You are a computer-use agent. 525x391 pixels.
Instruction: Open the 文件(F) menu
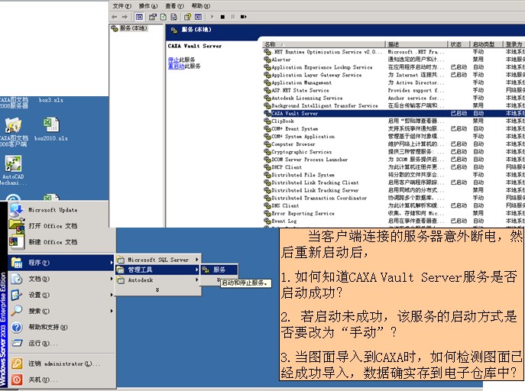122,5
